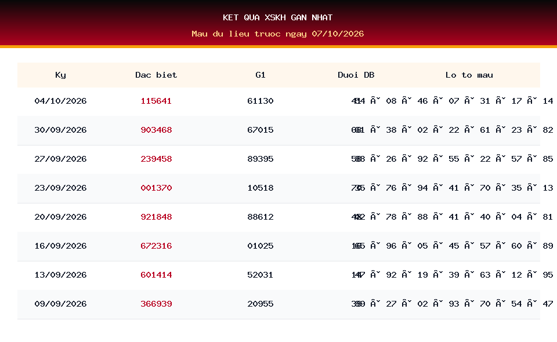Select G1 result 10518
The width and height of the screenshot is (557, 342).
(x=261, y=188)
